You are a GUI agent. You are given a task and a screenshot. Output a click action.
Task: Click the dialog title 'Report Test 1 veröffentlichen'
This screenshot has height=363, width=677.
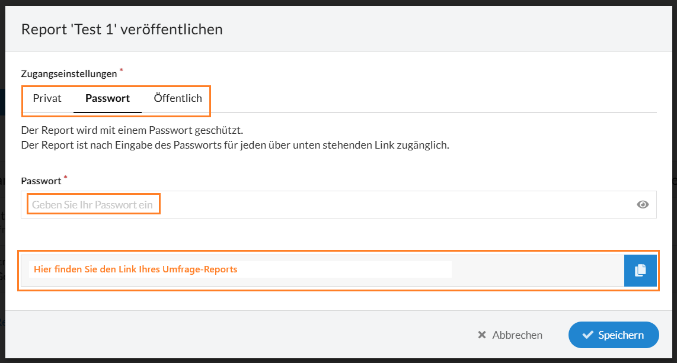point(122,28)
